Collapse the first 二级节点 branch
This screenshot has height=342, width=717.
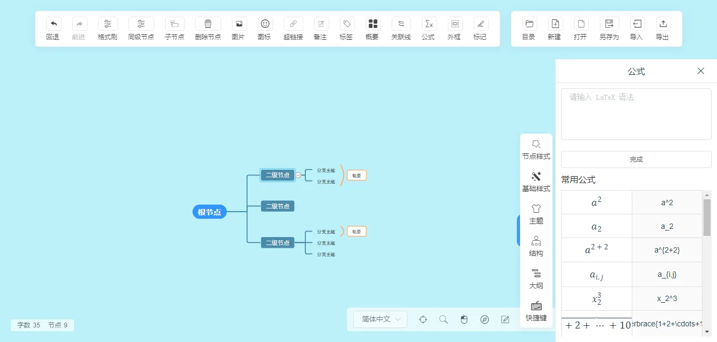(x=298, y=175)
